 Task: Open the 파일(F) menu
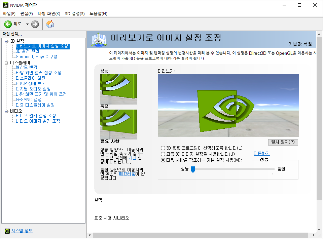pos(9,13)
